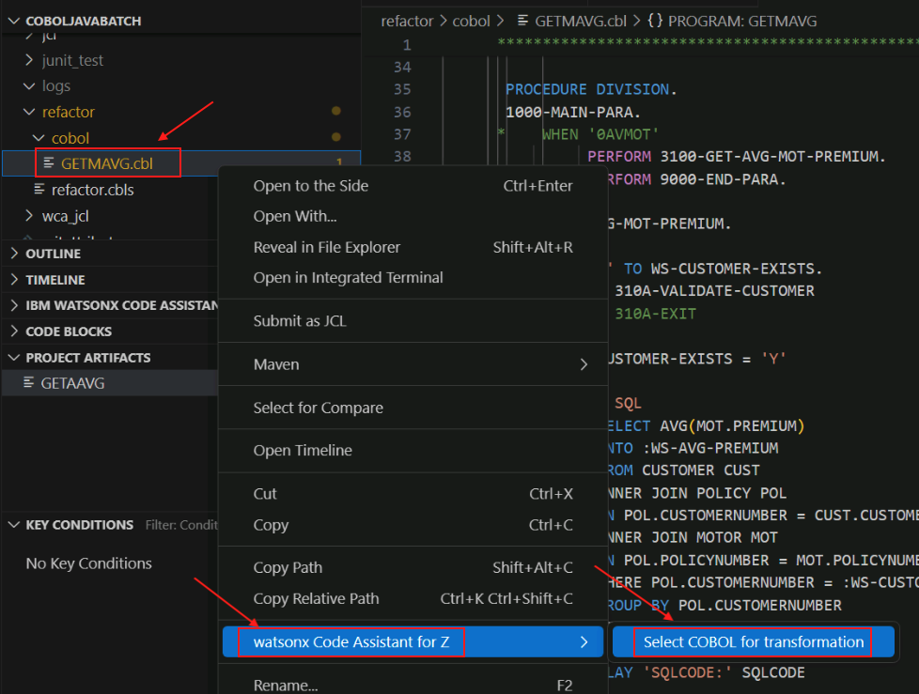The width and height of the screenshot is (919, 694).
Task: Click the refactor folder name
Action: pyautogui.click(x=68, y=112)
